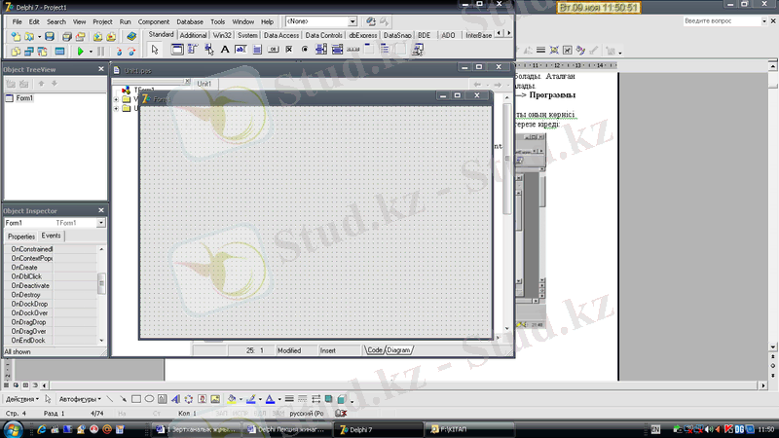Open the Component menu
Screen dimensions: 779x438
pos(154,21)
